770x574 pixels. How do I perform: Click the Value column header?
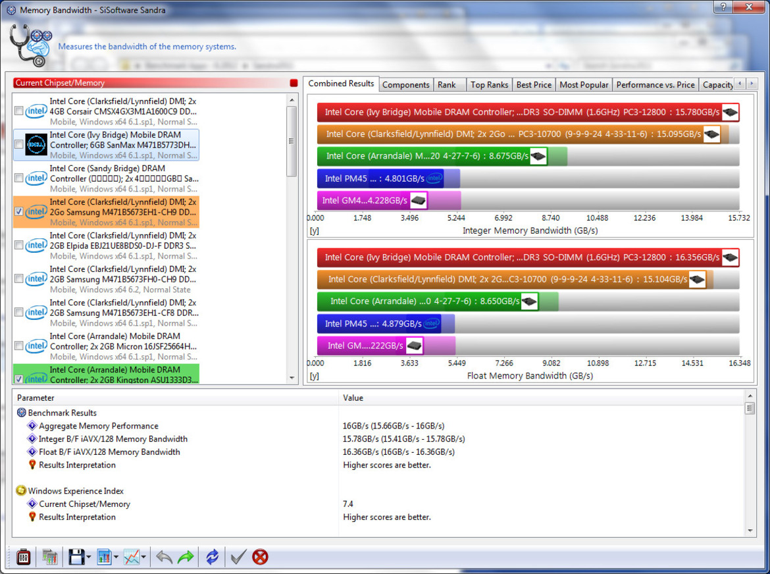tap(542, 398)
